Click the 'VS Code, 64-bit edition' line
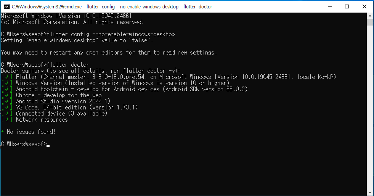Image resolution: width=374 pixels, height=196 pixels. [x=77, y=107]
